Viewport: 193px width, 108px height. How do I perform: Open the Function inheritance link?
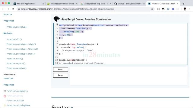pyautogui.click(x=8, y=79)
